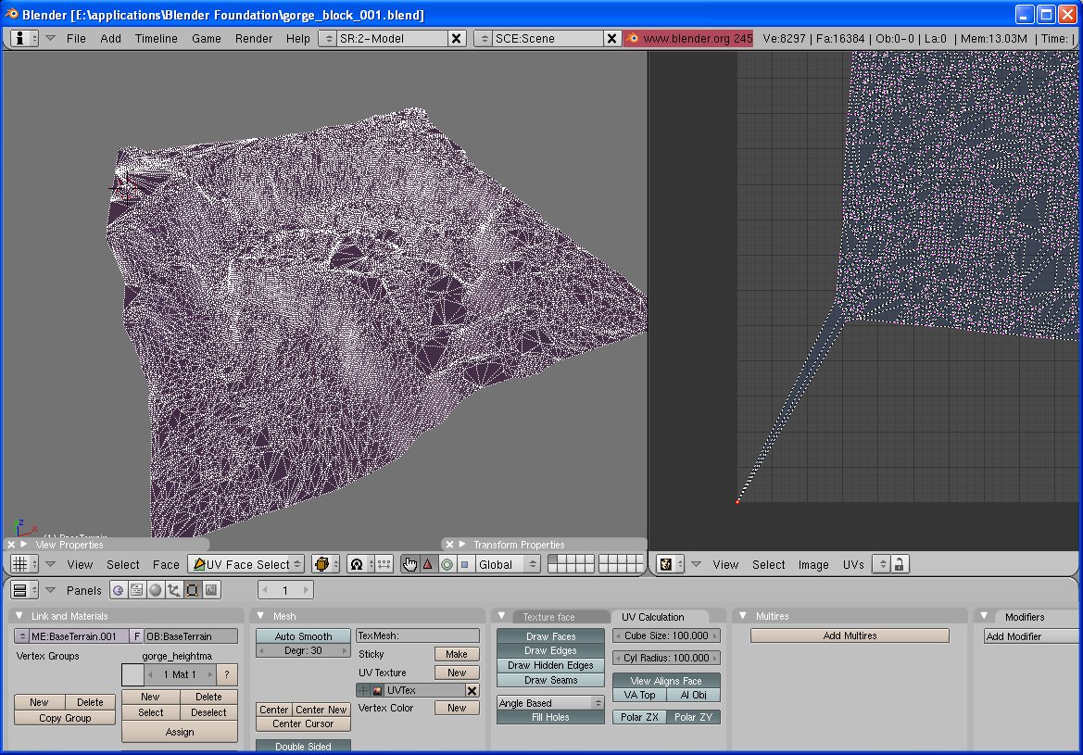Open the Scene context button in Panels
1083x755 pixels.
(211, 590)
